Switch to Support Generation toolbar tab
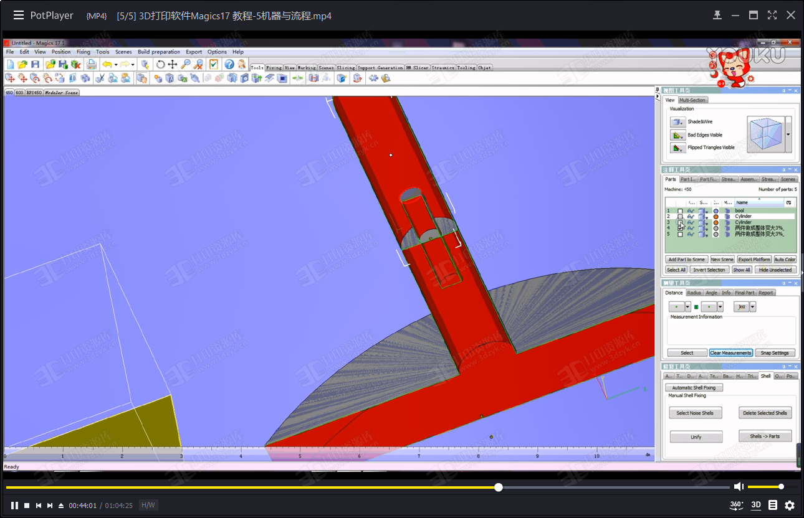The image size is (804, 518). pyautogui.click(x=380, y=67)
